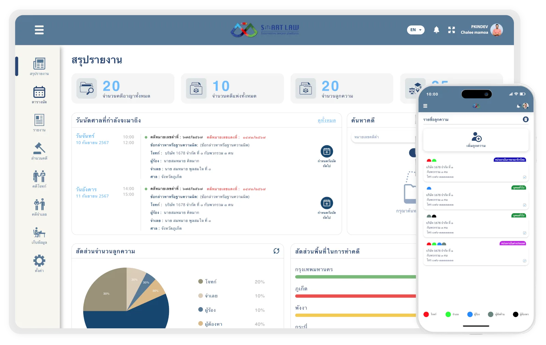
Task: Select the รายงาน sidebar menu item
Action: (x=39, y=123)
